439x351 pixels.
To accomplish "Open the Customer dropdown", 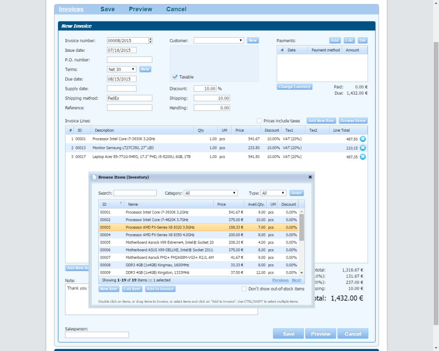I will (219, 40).
